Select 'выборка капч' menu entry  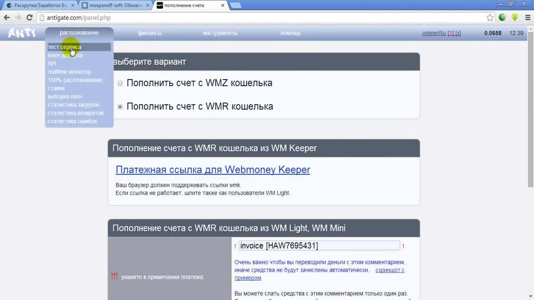coord(65,97)
